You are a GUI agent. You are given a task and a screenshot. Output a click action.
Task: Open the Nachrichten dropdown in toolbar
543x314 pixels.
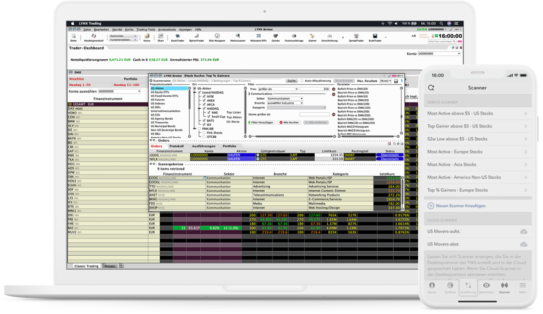coord(123,36)
